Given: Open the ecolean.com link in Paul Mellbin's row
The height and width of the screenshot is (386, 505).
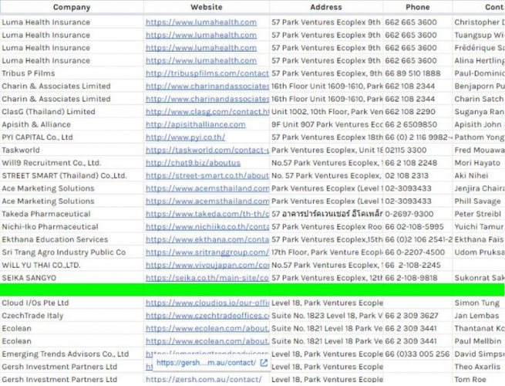Looking at the screenshot, I should tap(207, 341).
